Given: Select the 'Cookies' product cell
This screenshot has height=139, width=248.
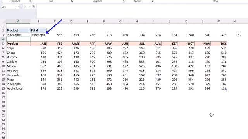Looking at the screenshot, I should coord(18,62).
